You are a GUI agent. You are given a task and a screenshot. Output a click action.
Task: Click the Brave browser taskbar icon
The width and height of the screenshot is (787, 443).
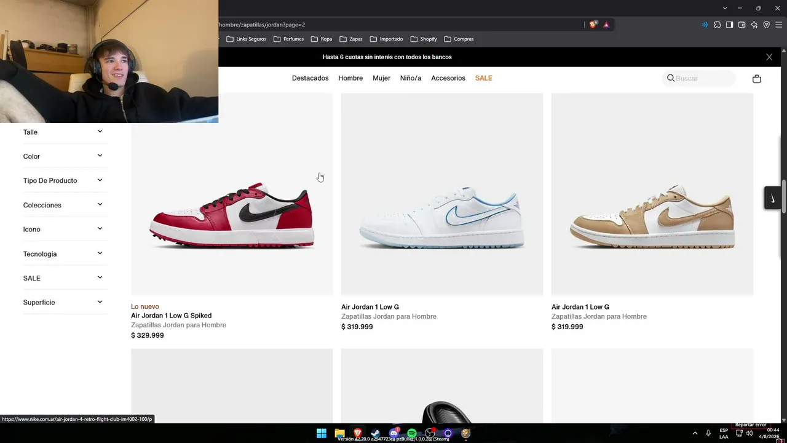click(x=357, y=433)
